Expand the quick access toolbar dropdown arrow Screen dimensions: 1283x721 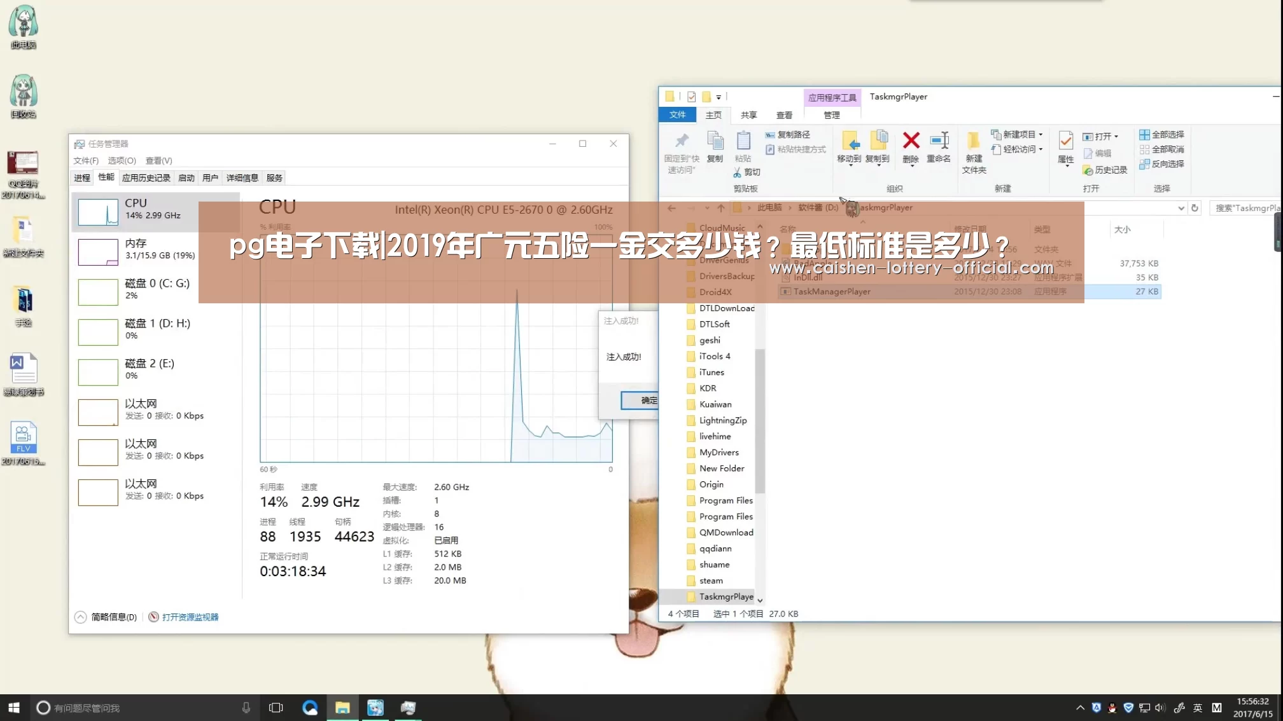719,97
